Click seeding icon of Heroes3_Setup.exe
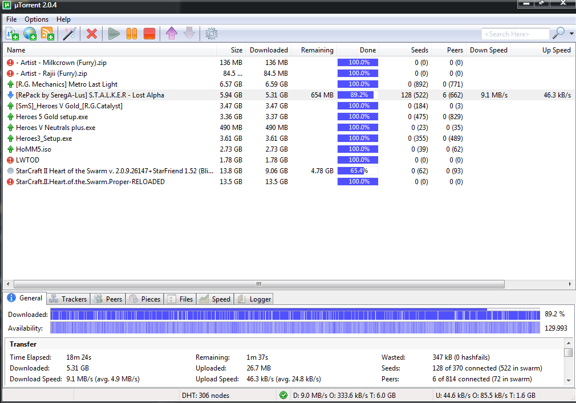Viewport: 576px width, 403px height. tap(10, 139)
